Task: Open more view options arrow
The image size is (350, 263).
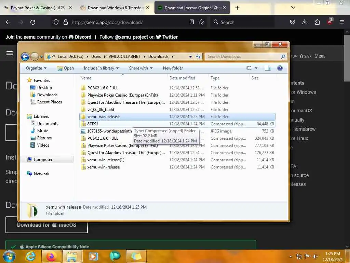Action: tap(256, 68)
